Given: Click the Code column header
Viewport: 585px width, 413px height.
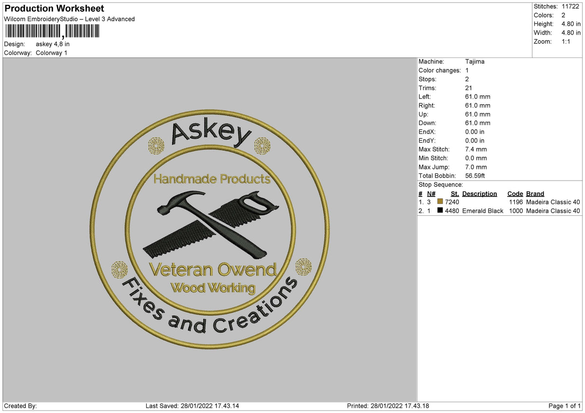Looking at the screenshot, I should [515, 194].
